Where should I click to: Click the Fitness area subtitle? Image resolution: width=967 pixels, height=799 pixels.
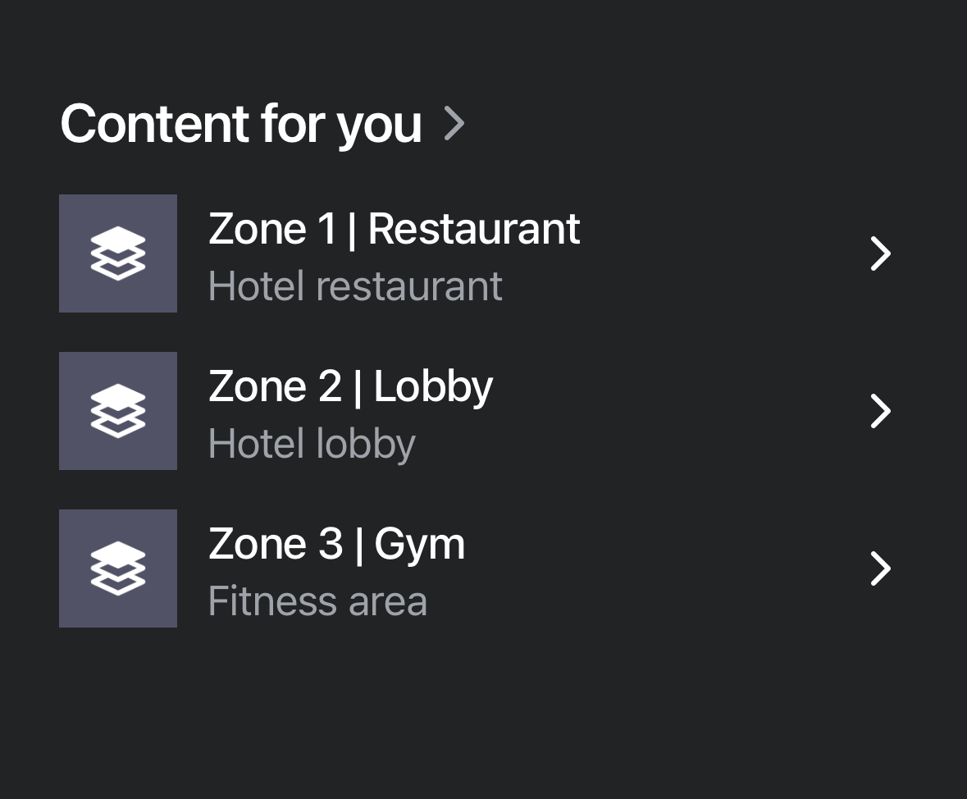[x=317, y=601]
